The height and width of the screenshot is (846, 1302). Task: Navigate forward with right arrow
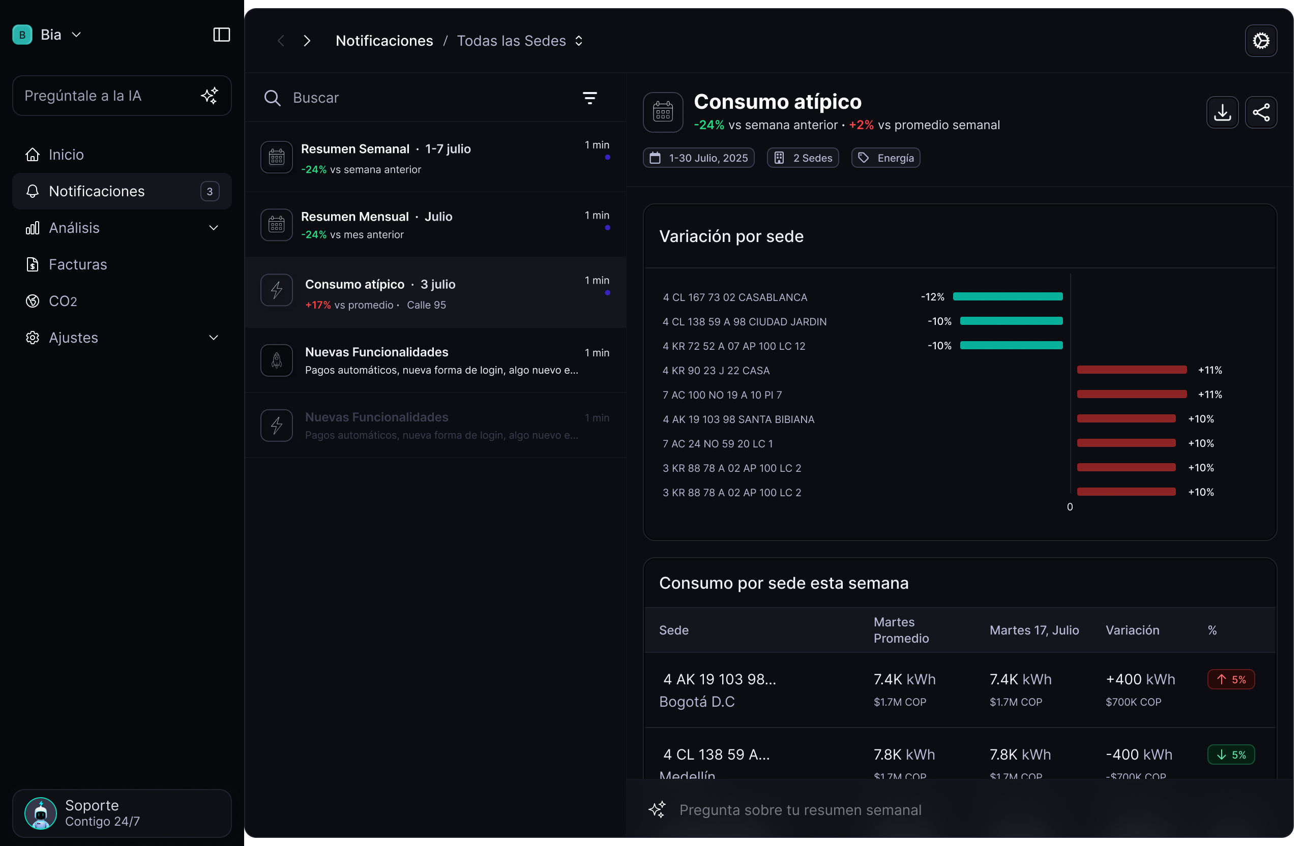click(307, 41)
